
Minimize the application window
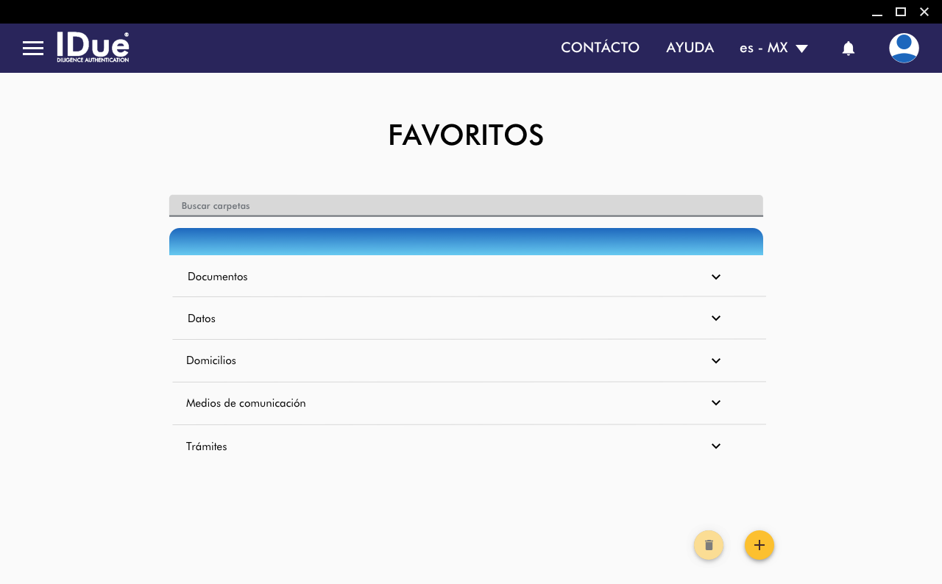click(877, 12)
